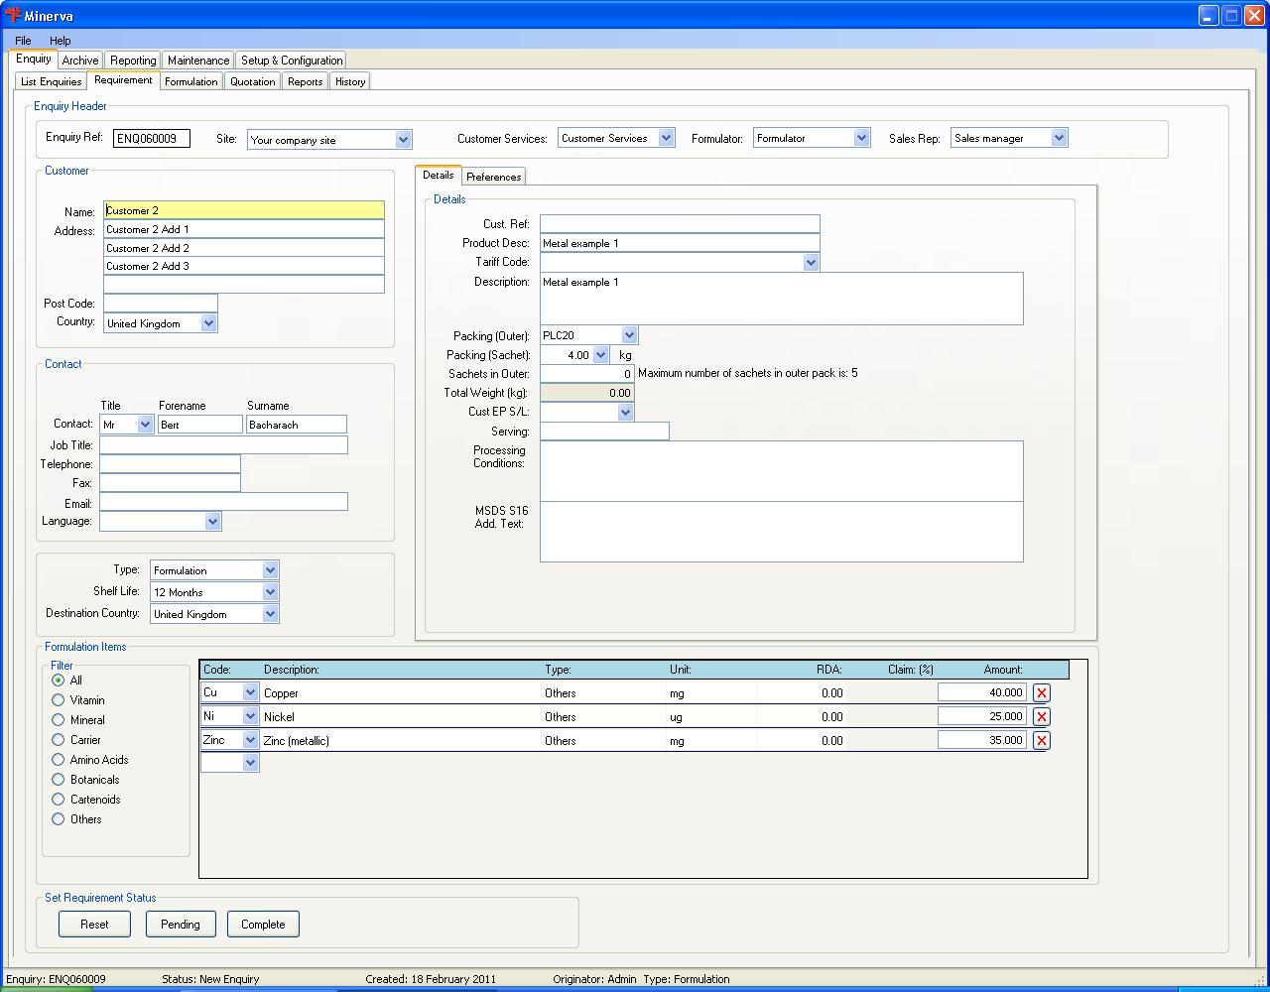Screen dimensions: 1270x992
Task: Click the Product Desc field
Action: point(680,243)
